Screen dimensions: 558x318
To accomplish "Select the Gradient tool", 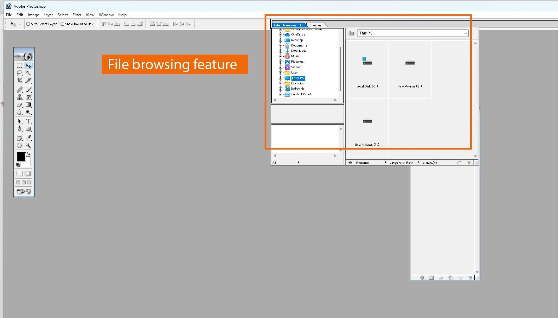I will click(28, 105).
